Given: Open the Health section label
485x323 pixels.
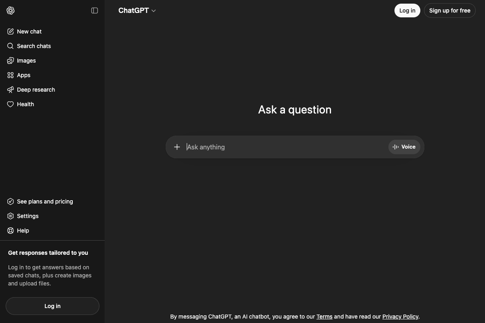Looking at the screenshot, I should click(25, 104).
